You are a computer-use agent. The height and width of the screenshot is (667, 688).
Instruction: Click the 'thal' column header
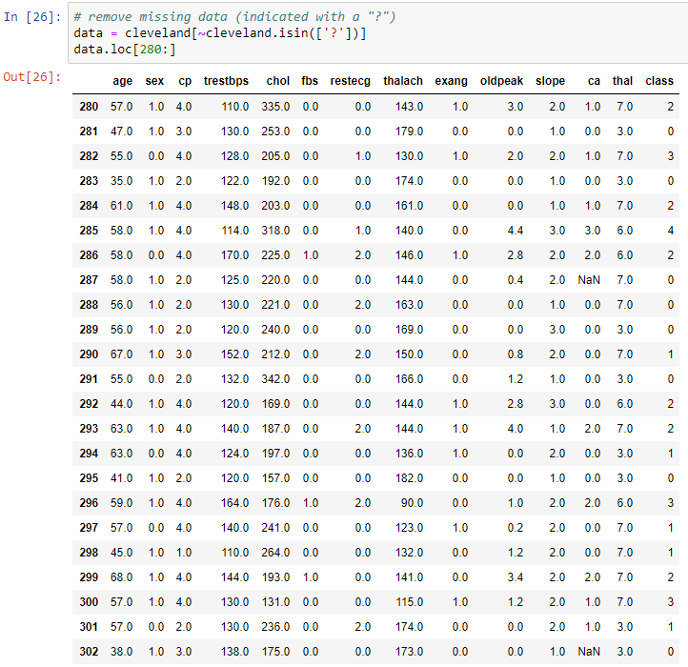[x=622, y=81]
